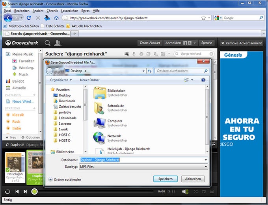Open the Klassik station
The image size is (268, 205).
click(x=15, y=115)
